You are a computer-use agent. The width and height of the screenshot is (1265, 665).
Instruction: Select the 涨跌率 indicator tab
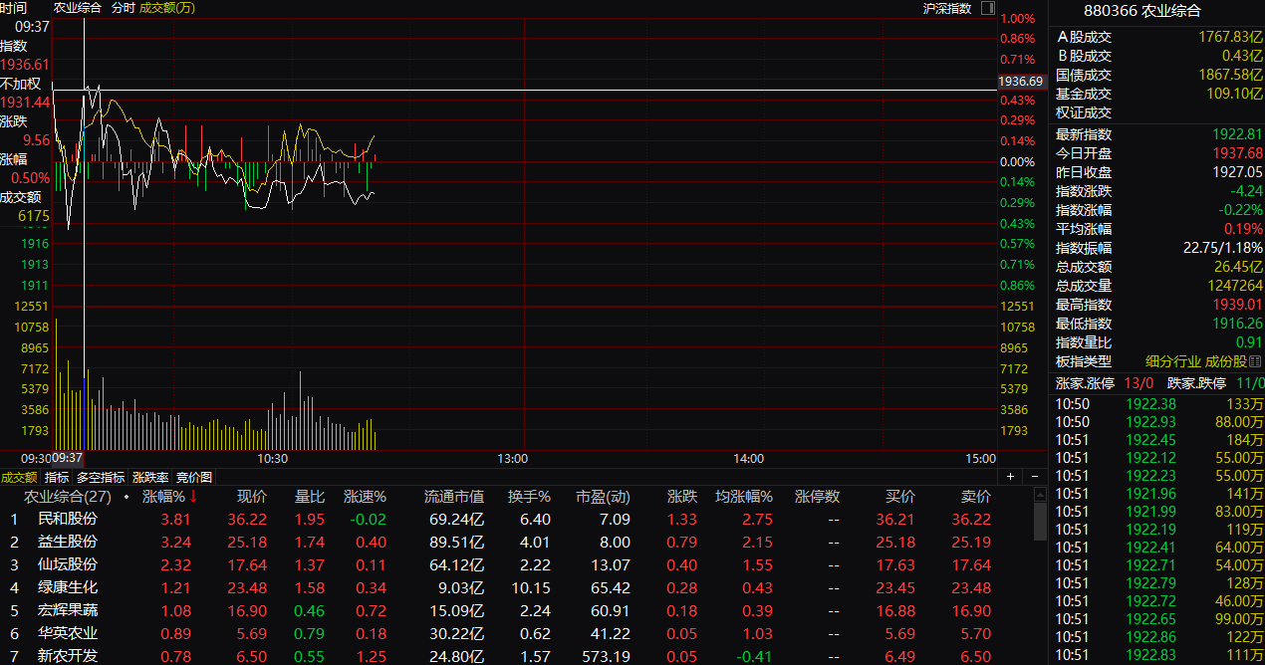(150, 477)
